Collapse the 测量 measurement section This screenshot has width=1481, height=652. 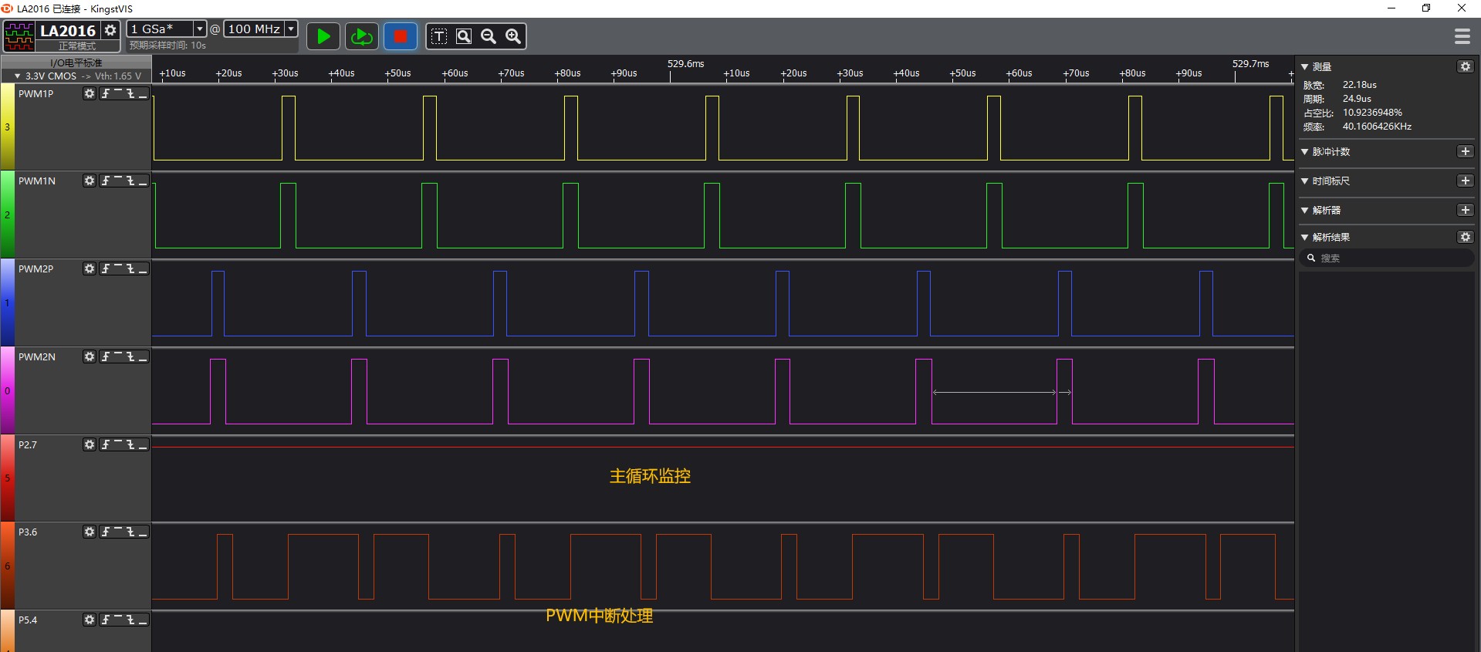1304,67
